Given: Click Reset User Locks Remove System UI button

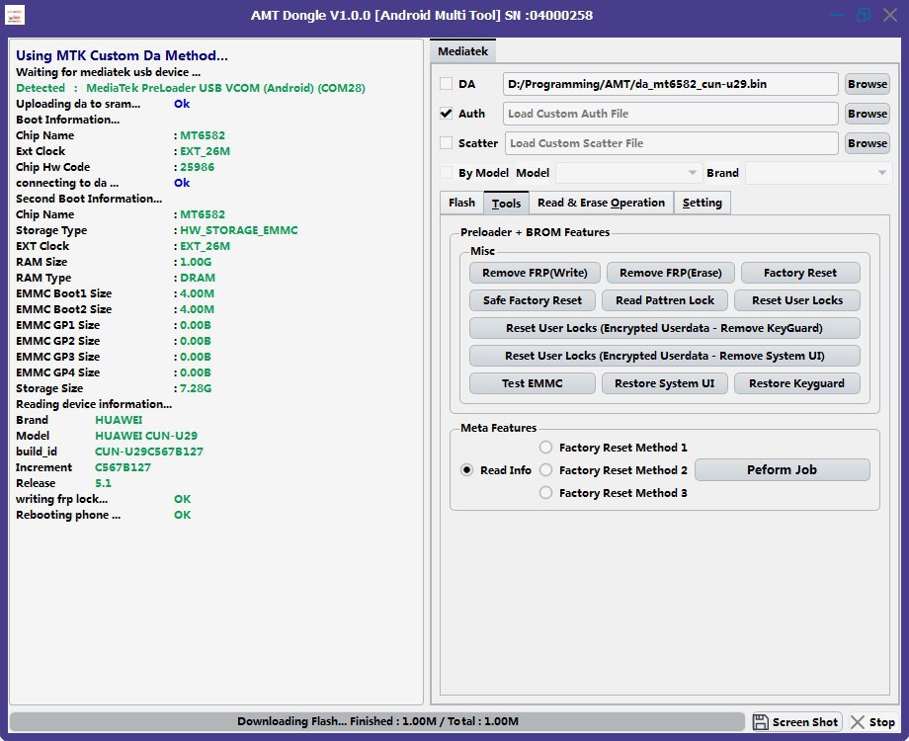Looking at the screenshot, I should [x=664, y=356].
